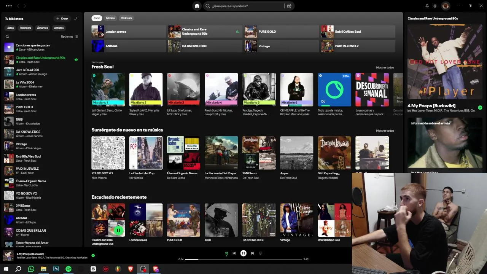Open profile avatar menu
This screenshot has width=487, height=274.
point(446,6)
